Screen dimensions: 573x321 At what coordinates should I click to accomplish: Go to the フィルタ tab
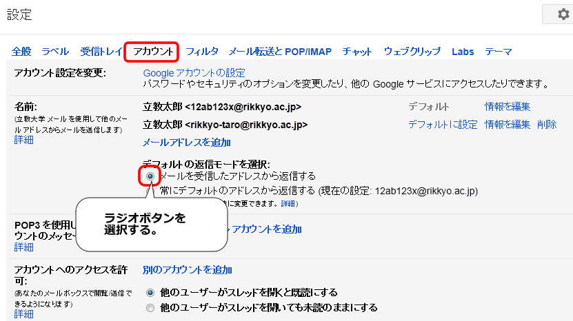pos(202,52)
